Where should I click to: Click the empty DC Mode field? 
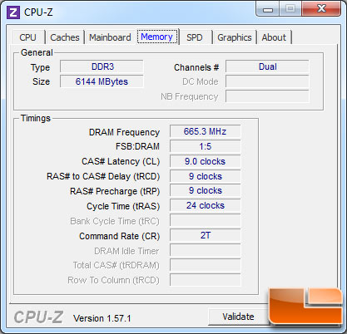point(267,81)
